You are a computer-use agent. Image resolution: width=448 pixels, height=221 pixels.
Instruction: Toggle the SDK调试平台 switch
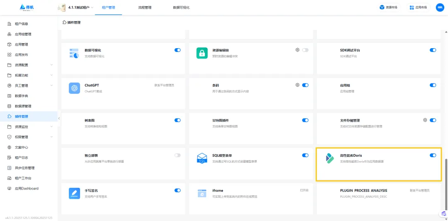click(x=433, y=50)
